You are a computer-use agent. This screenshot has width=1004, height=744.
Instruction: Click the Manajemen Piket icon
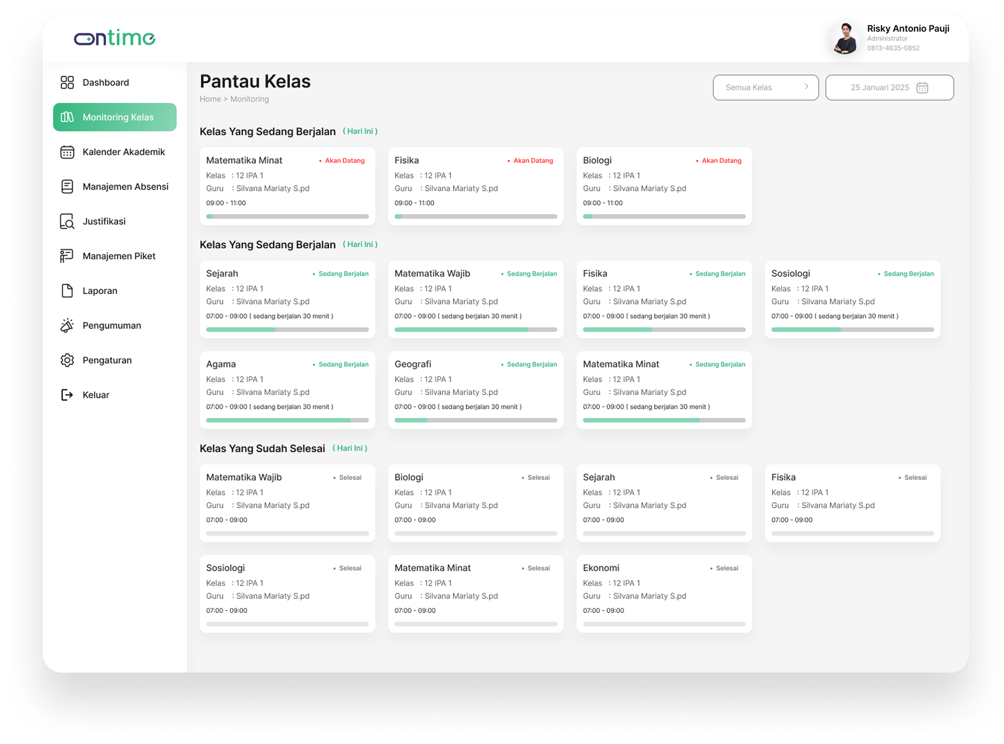click(67, 256)
